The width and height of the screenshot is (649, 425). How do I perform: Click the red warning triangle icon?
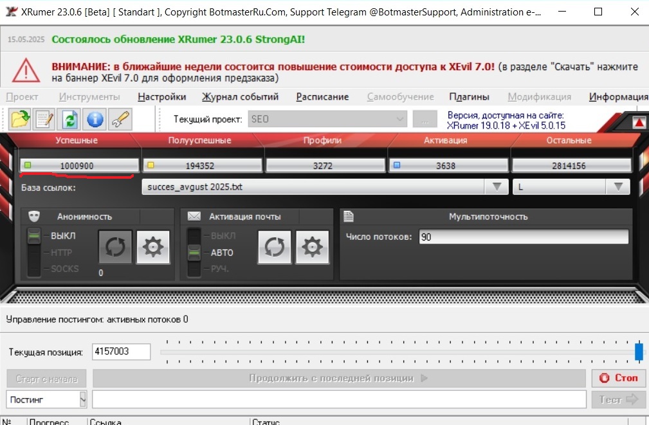tap(26, 71)
